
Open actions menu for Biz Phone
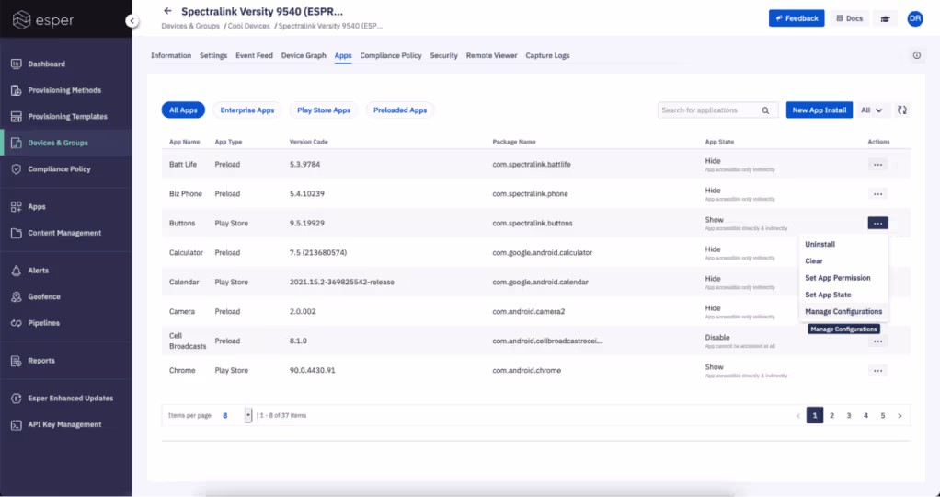pyautogui.click(x=877, y=194)
